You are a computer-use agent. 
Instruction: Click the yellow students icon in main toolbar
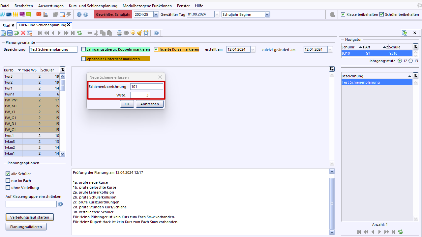point(15,14)
